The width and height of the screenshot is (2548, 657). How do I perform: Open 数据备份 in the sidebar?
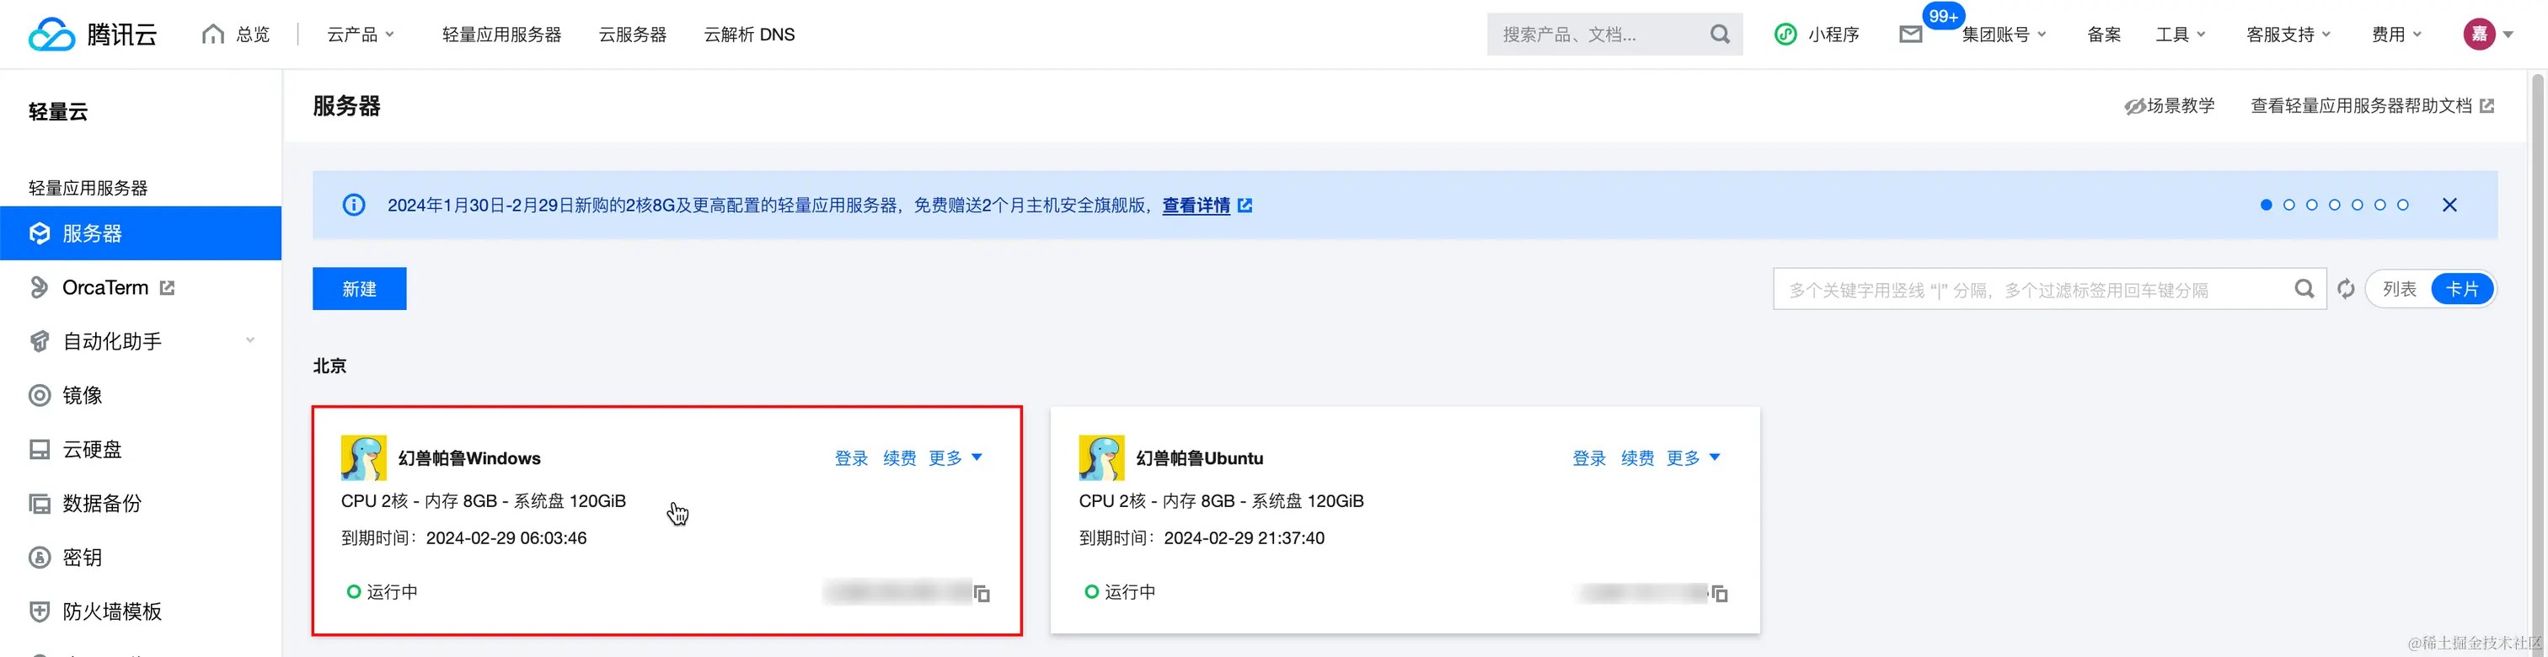point(102,504)
